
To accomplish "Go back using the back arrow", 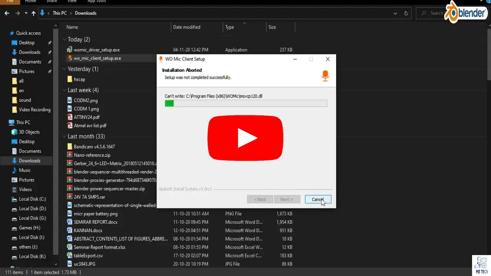I will 7,13.
